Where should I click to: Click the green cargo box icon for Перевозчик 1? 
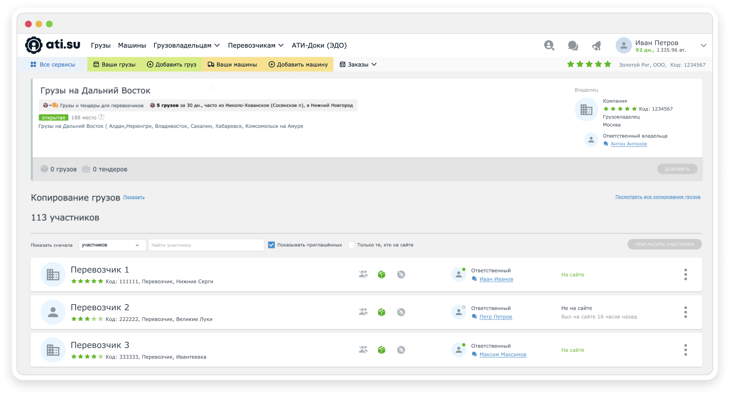pyautogui.click(x=382, y=274)
